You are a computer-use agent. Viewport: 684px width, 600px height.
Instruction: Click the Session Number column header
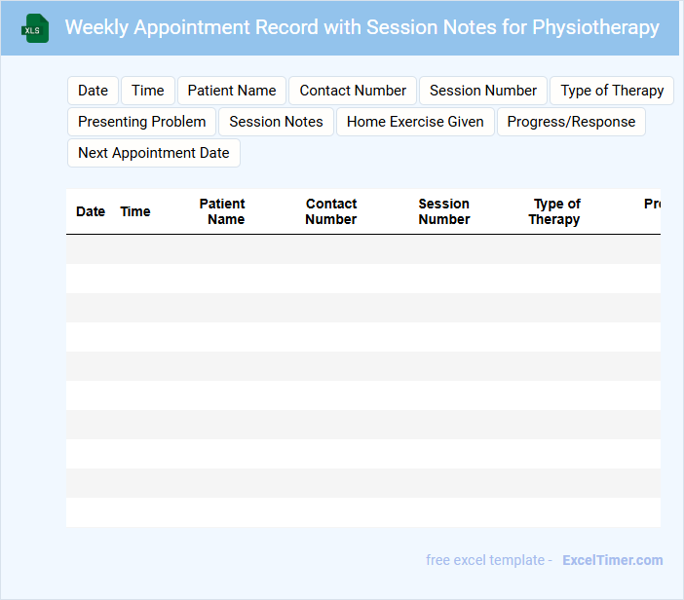[x=444, y=211]
